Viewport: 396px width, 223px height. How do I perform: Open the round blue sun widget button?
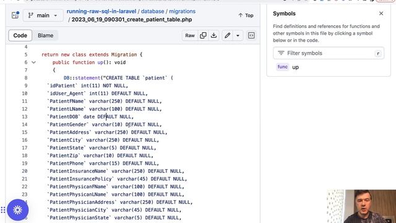[18, 210]
